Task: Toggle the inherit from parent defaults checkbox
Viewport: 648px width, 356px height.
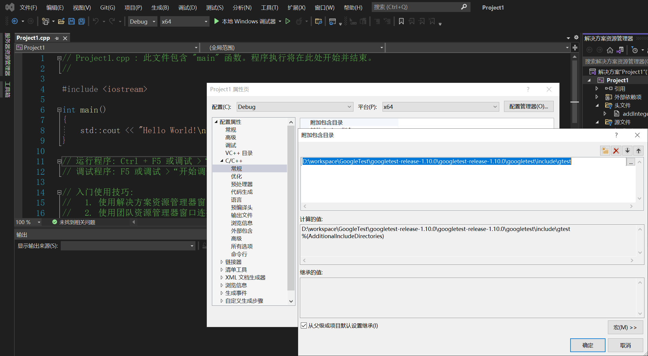Action: 304,325
